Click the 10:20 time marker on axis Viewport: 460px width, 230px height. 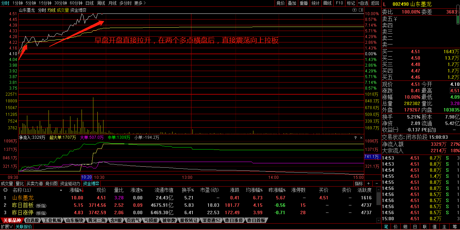[87, 177]
